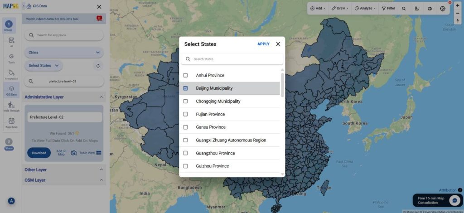
Task: Expand breadcrumb arrow before GIS Data
Action: pos(24,6)
